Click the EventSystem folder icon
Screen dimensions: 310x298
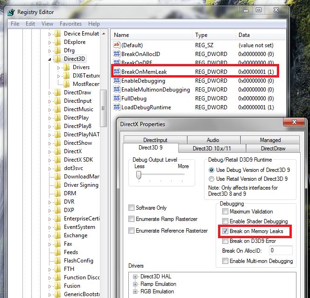(x=58, y=227)
